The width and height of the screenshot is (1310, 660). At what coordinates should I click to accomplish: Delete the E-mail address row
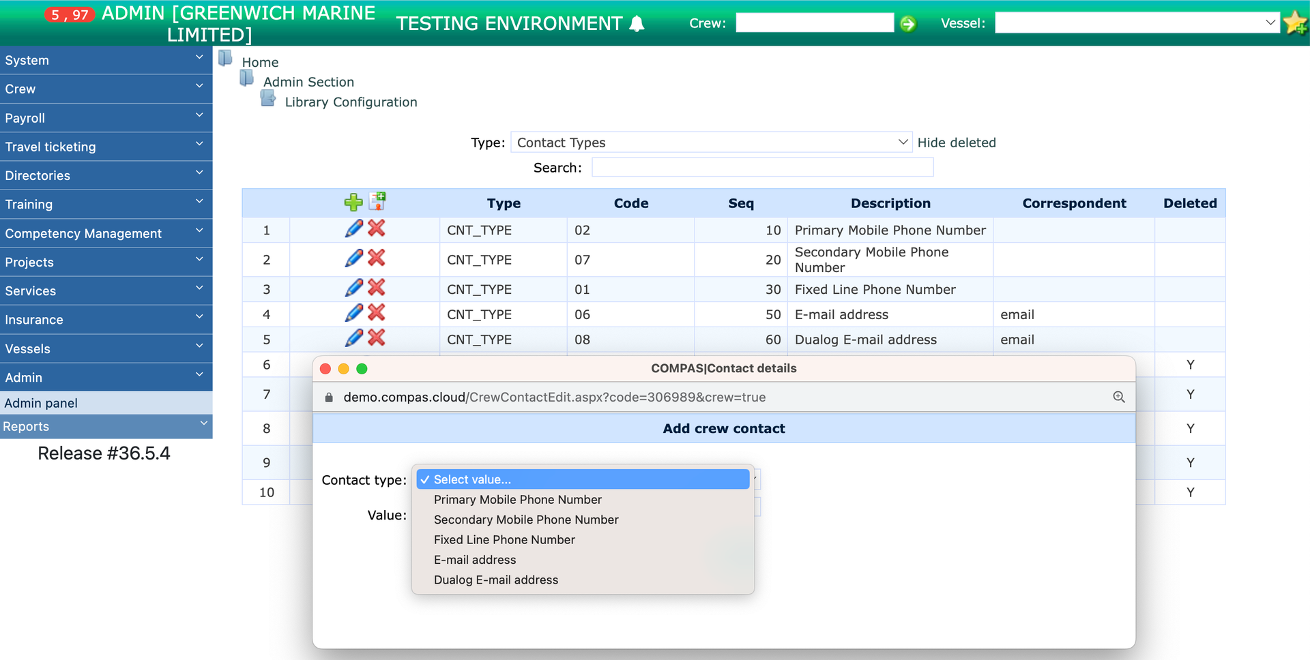pos(377,314)
